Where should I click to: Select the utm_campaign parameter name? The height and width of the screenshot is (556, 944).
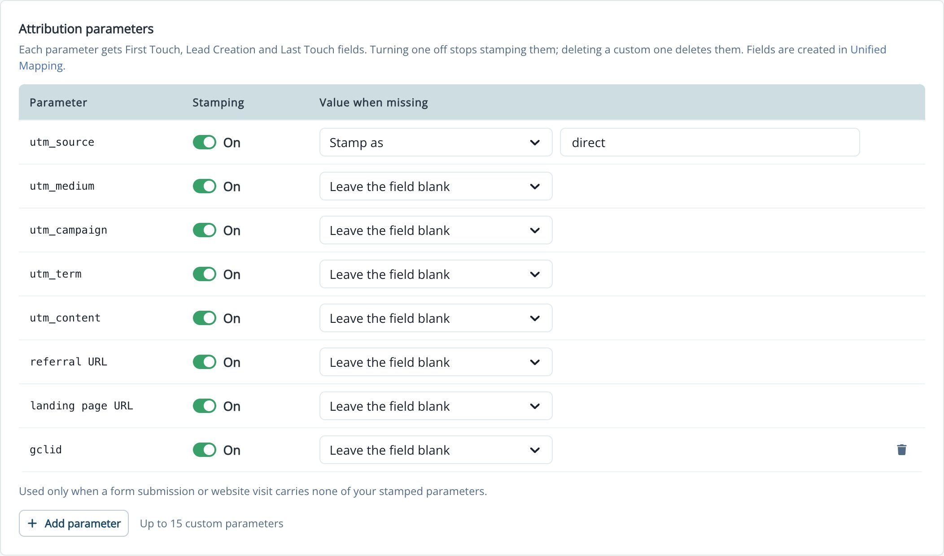coord(68,230)
